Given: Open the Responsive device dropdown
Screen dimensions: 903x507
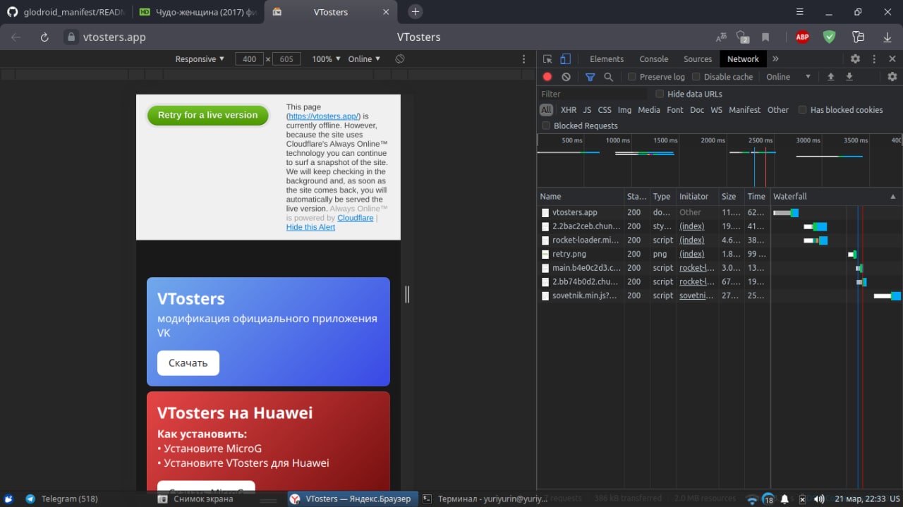Looking at the screenshot, I should point(200,59).
